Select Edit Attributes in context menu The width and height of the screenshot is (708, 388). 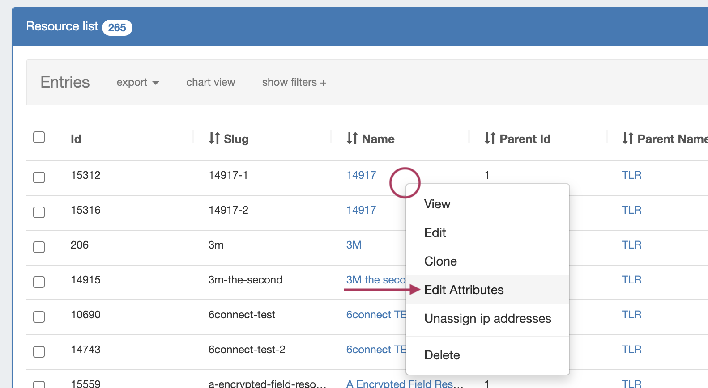(464, 290)
